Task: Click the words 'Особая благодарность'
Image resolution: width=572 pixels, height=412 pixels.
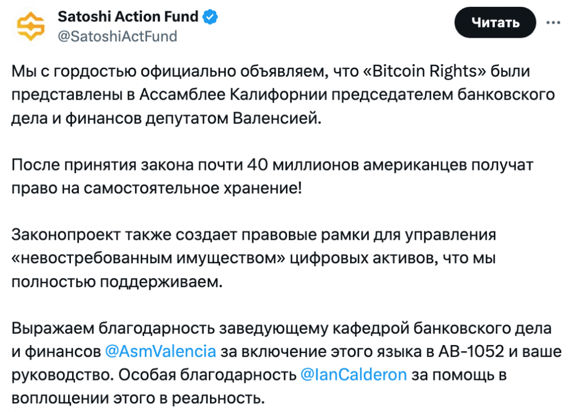Action: click(x=208, y=375)
